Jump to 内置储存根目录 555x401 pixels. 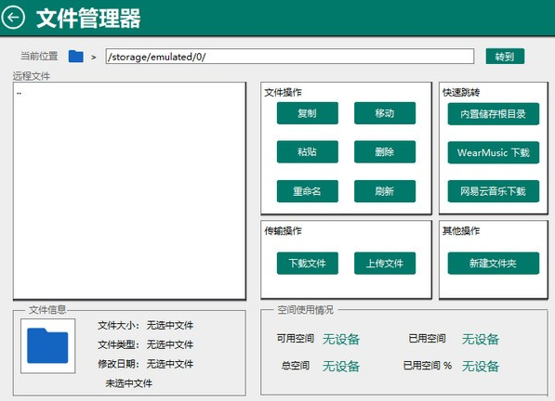tap(493, 114)
